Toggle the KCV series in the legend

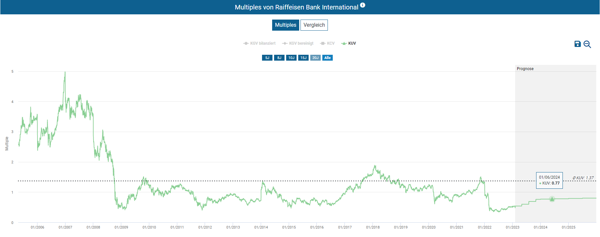click(x=328, y=43)
